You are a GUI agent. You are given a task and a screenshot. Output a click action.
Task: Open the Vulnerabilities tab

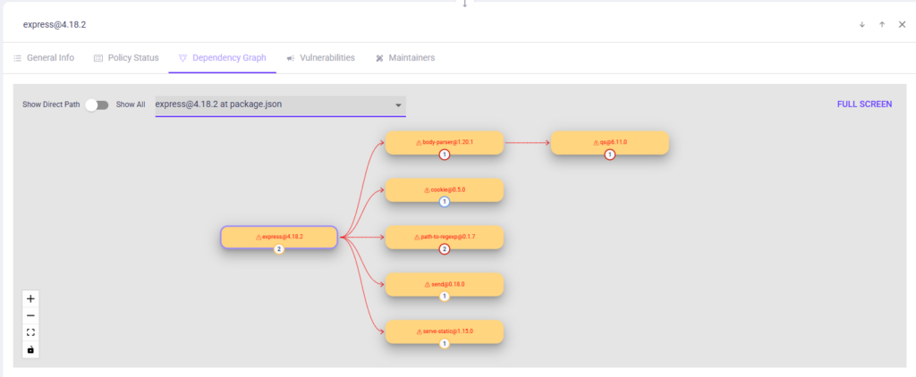[x=321, y=58]
